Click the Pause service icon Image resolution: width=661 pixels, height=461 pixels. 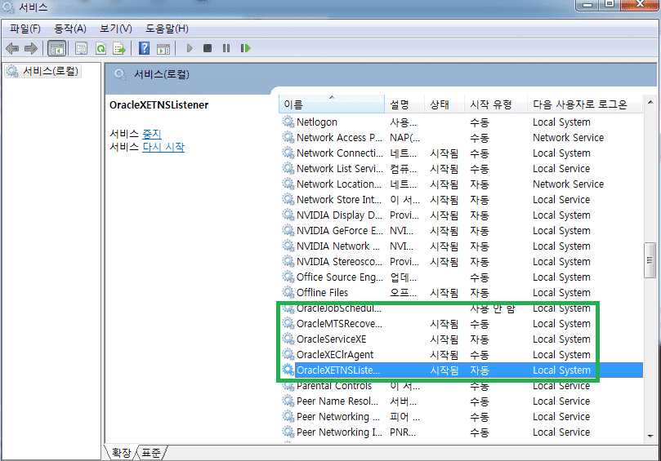pyautogui.click(x=226, y=48)
